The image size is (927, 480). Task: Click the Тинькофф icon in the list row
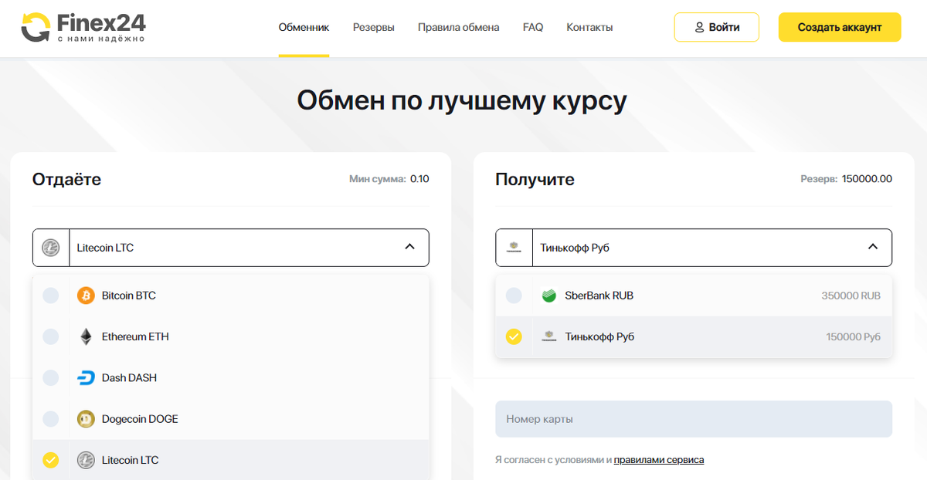(549, 336)
